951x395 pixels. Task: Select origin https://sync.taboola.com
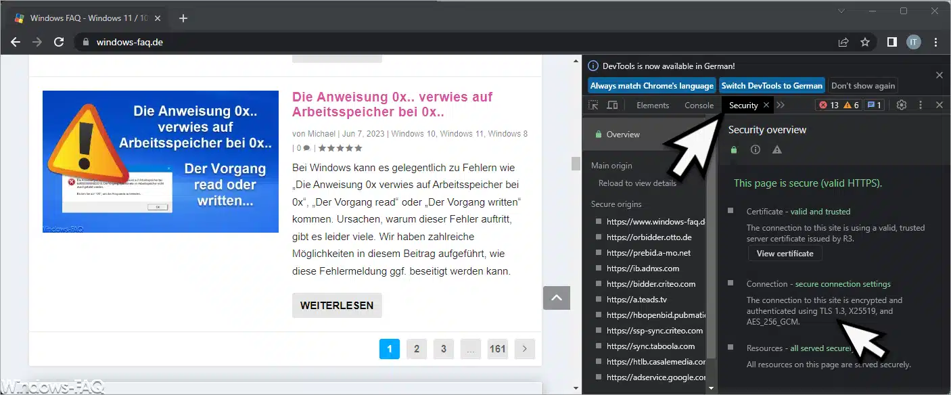pyautogui.click(x=651, y=346)
